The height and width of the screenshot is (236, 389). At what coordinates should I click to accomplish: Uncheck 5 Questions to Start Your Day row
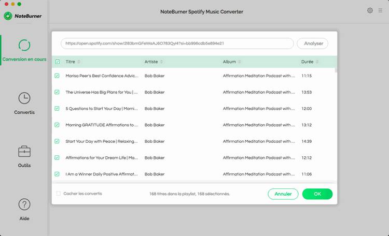pyautogui.click(x=57, y=109)
